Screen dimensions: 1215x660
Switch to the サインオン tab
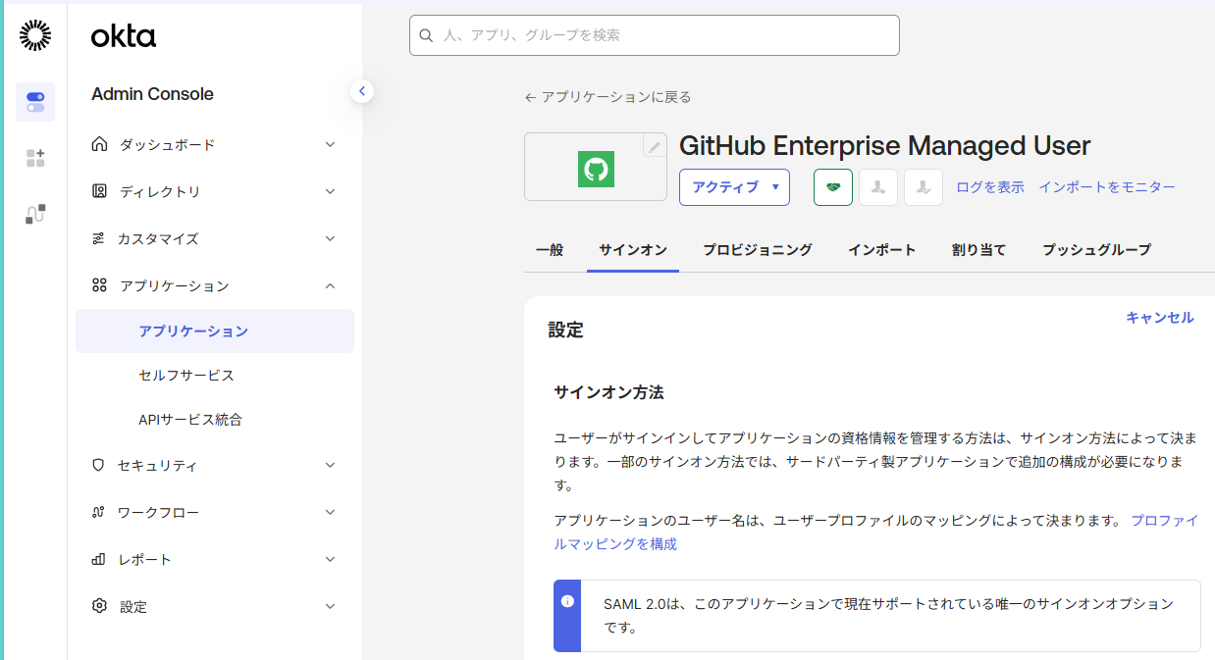click(x=633, y=250)
